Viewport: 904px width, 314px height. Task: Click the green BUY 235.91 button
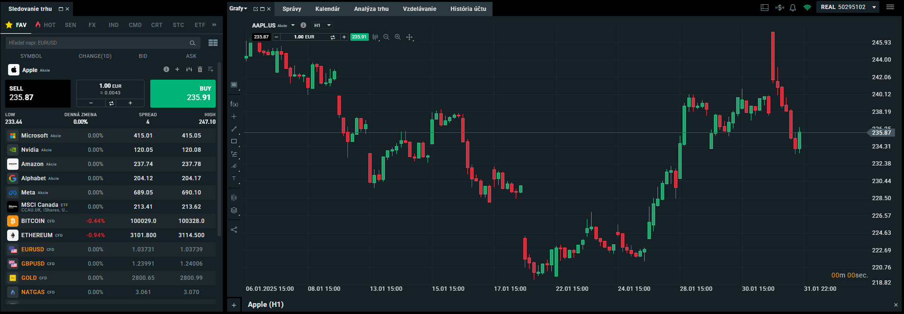click(183, 93)
